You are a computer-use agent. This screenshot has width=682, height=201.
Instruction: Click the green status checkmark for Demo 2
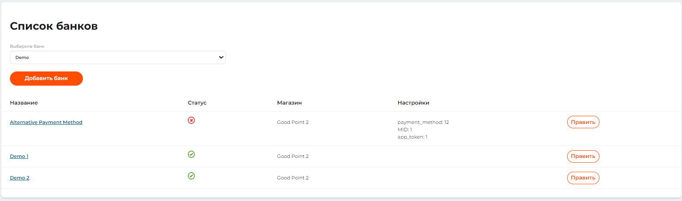(191, 176)
